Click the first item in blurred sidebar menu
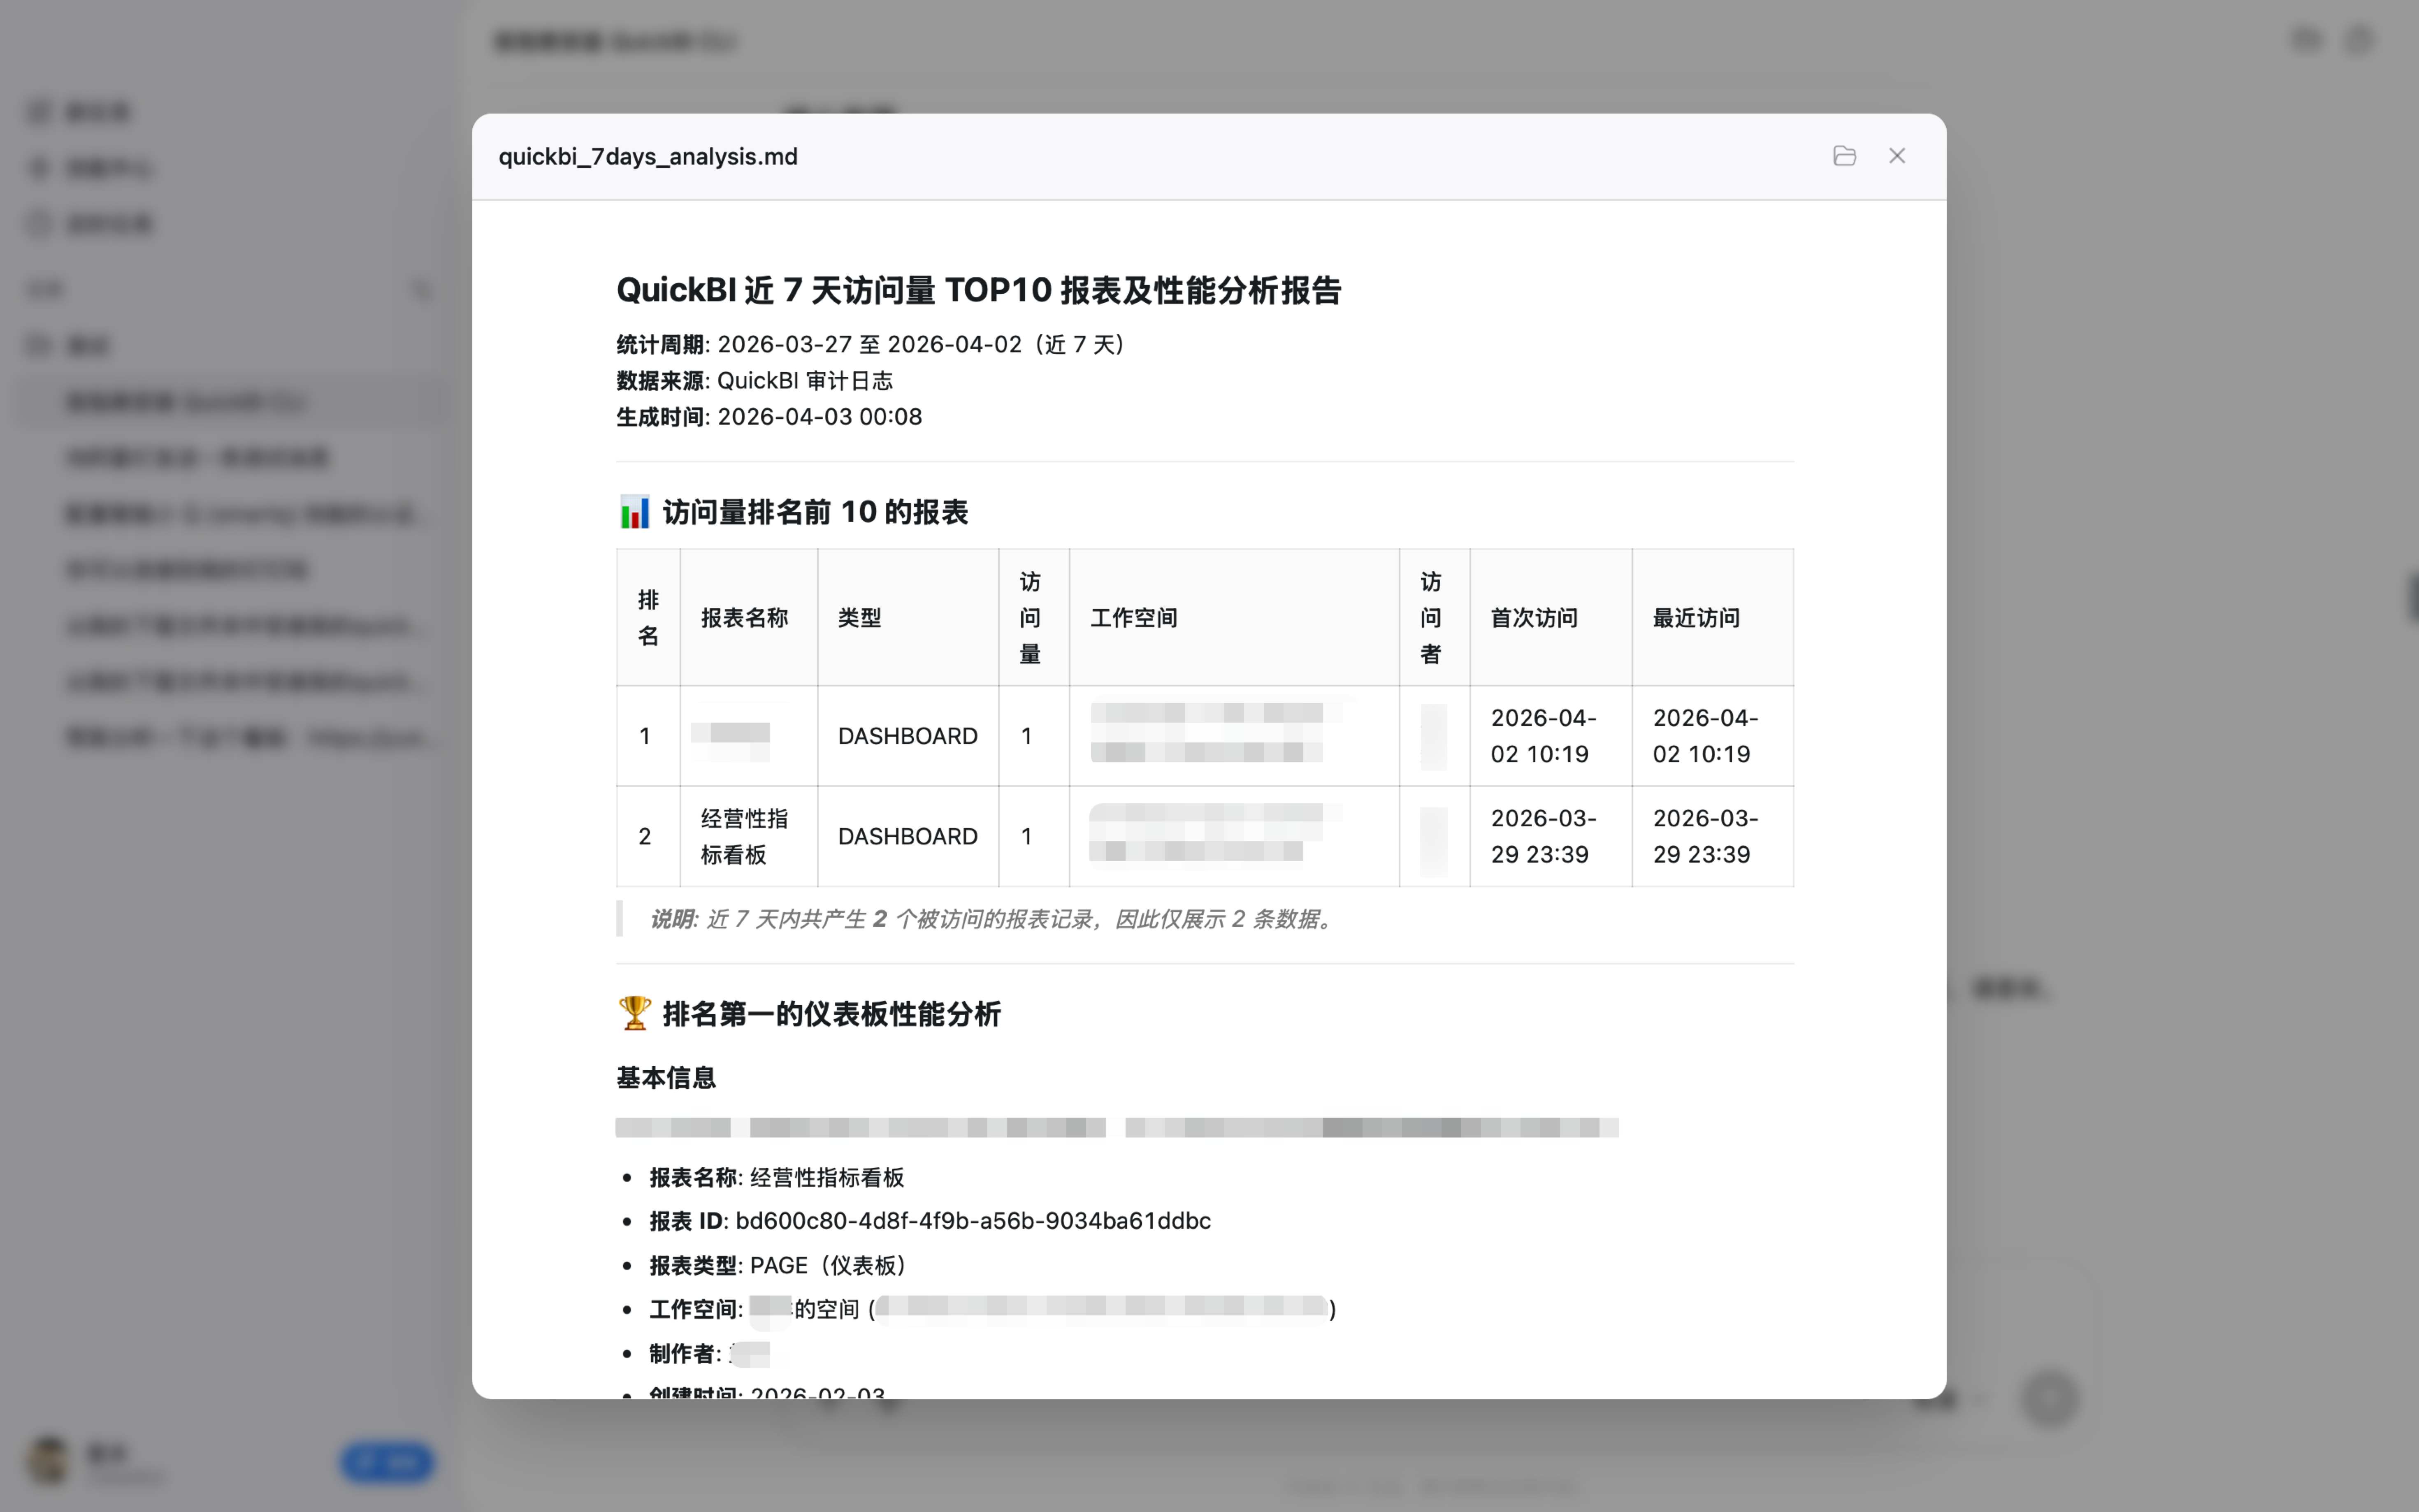Image resolution: width=2419 pixels, height=1512 pixels. click(97, 112)
